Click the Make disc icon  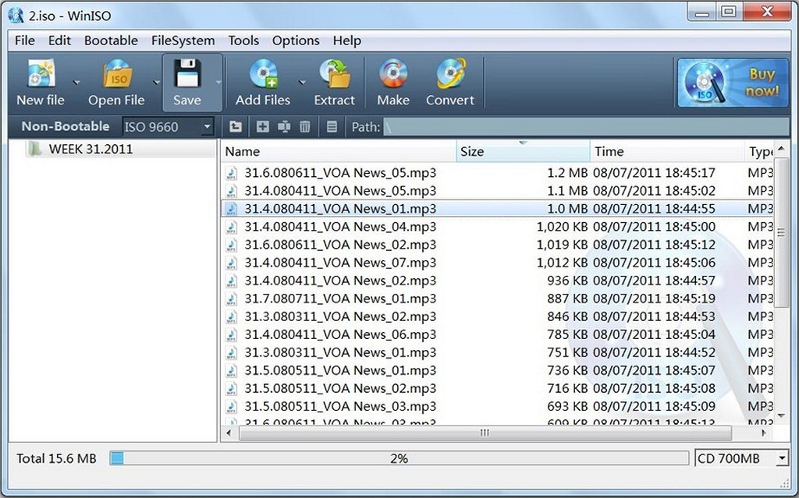click(393, 74)
